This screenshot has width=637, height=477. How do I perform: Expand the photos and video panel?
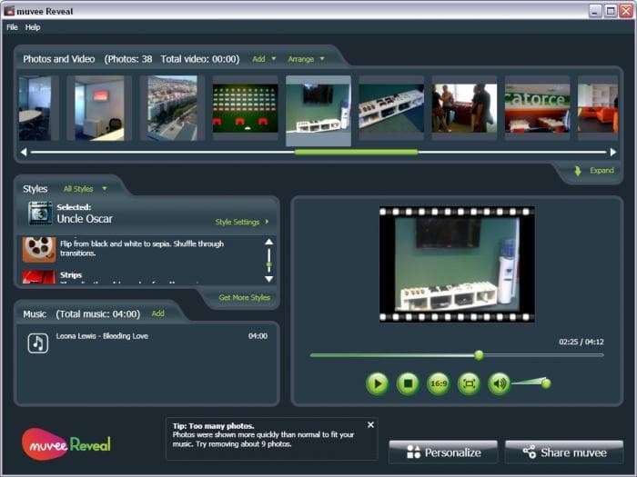point(595,171)
